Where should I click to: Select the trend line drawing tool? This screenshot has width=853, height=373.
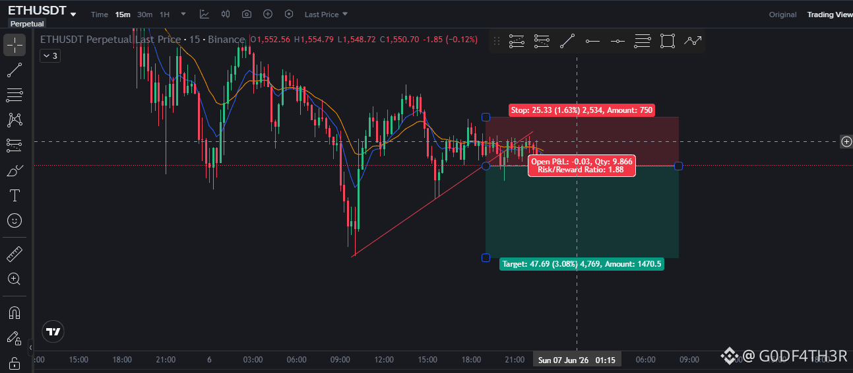15,70
